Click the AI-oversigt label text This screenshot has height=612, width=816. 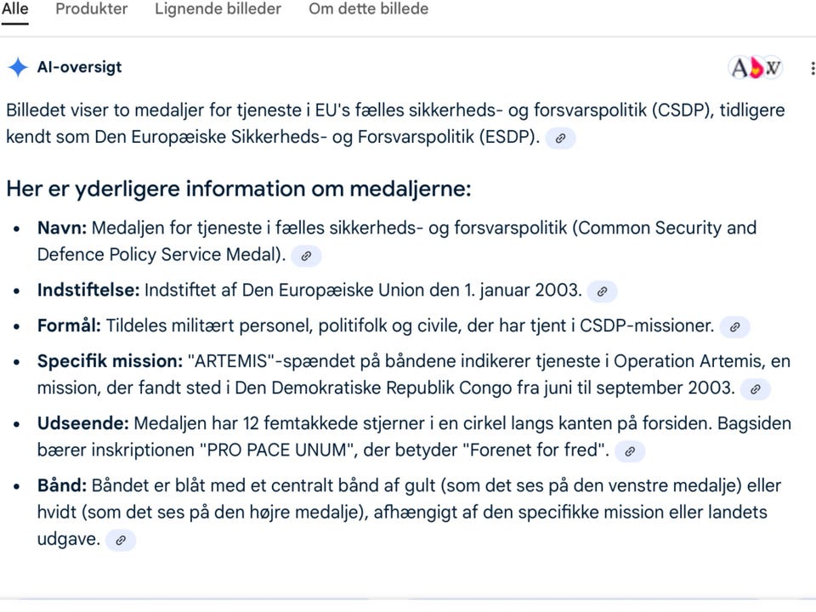79,67
